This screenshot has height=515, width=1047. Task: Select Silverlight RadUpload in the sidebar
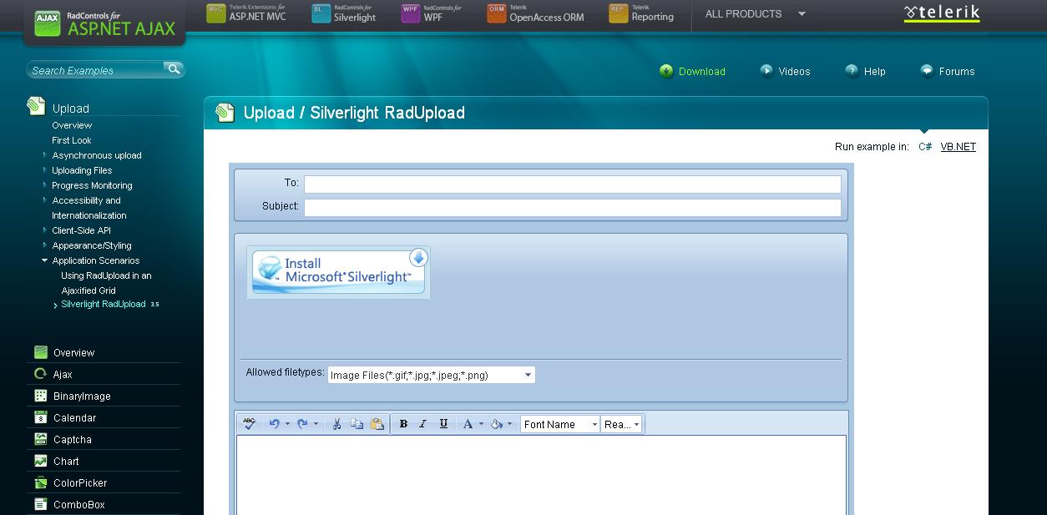pos(104,305)
